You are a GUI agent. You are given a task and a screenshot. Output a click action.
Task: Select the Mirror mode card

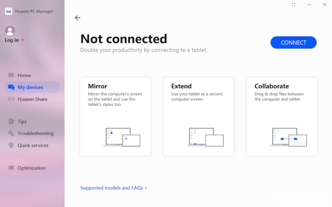point(115,116)
